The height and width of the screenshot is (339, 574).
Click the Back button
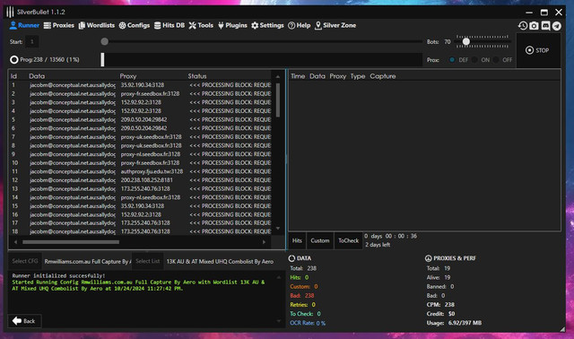point(24,321)
